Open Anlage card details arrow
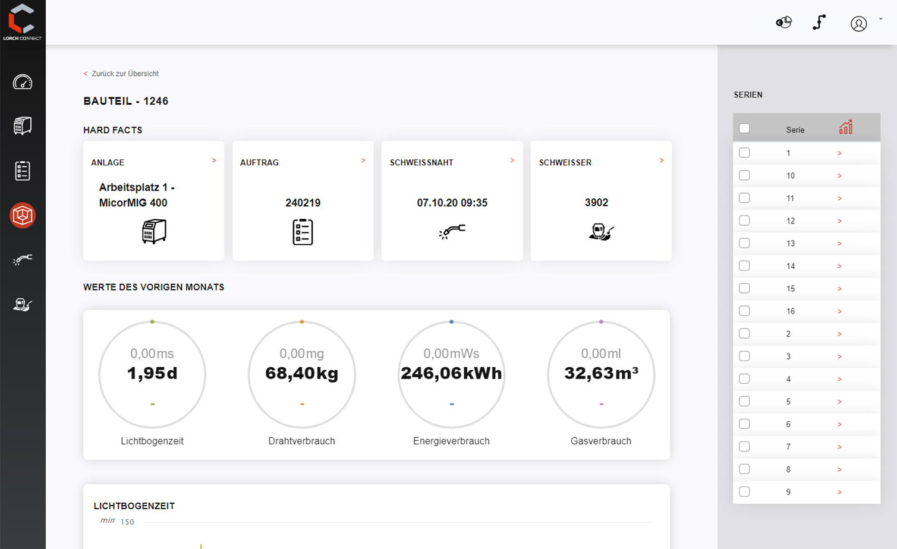Image resolution: width=897 pixels, height=549 pixels. (214, 160)
